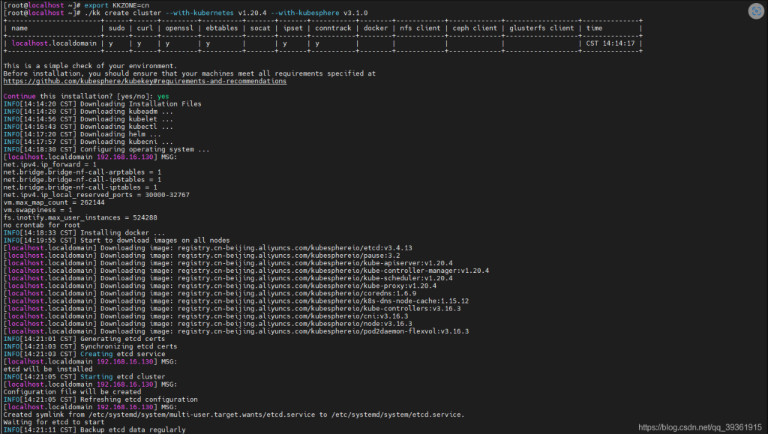
Task: Click the 'Continue this installation?' prompt line
Action: pos(85,97)
